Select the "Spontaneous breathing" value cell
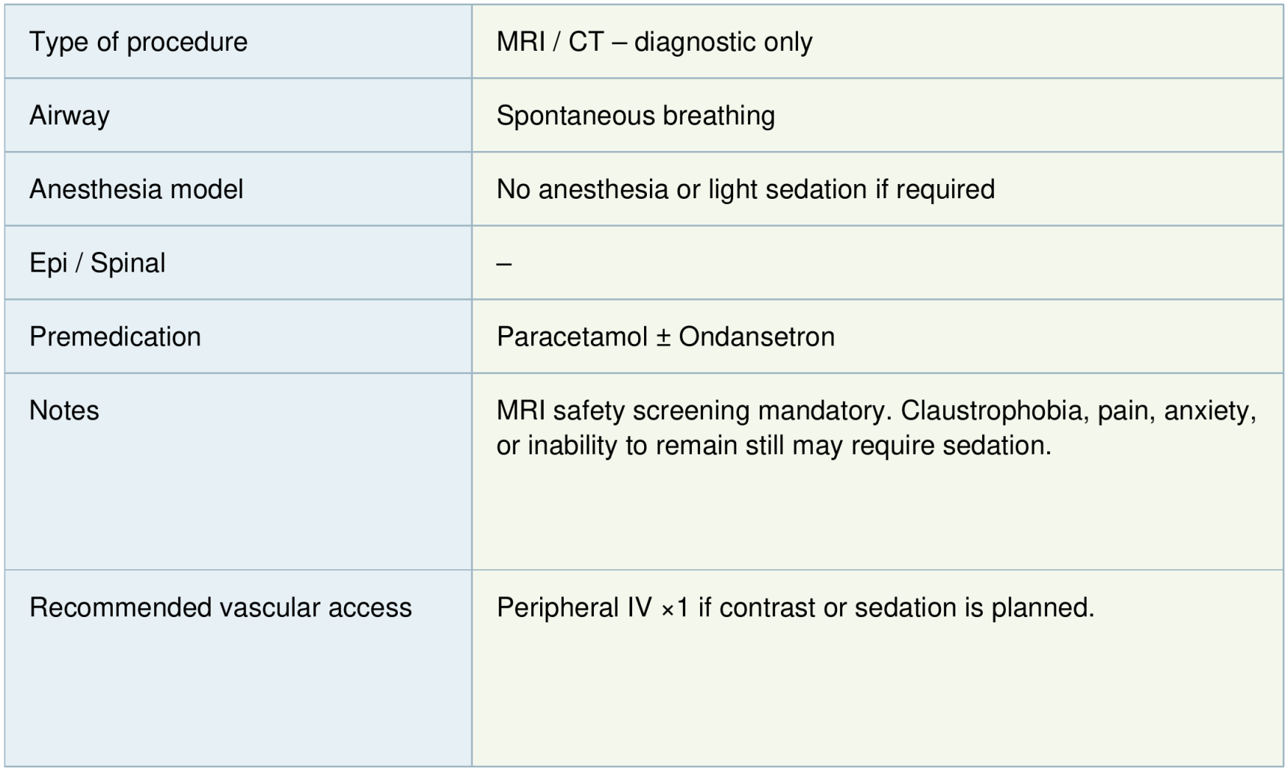The width and height of the screenshot is (1288, 771). [635, 116]
